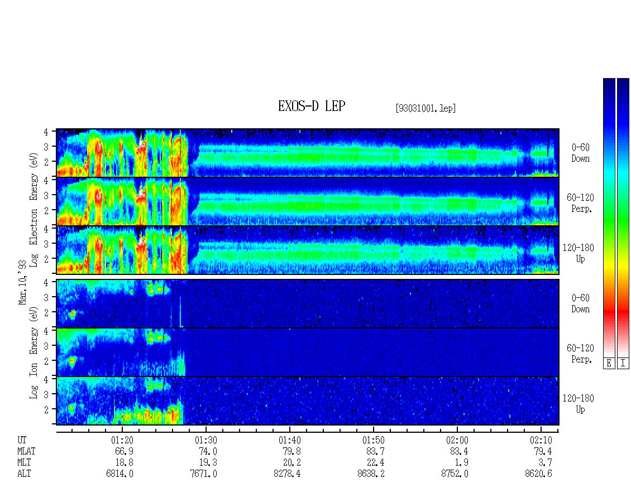The height and width of the screenshot is (488, 631).
Task: Select the electron 0-60 Down spectrogram panel
Action: 308,153
